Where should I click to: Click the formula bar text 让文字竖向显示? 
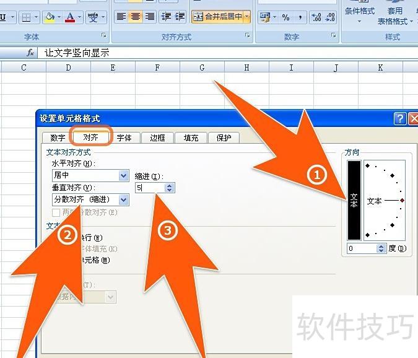click(77, 53)
